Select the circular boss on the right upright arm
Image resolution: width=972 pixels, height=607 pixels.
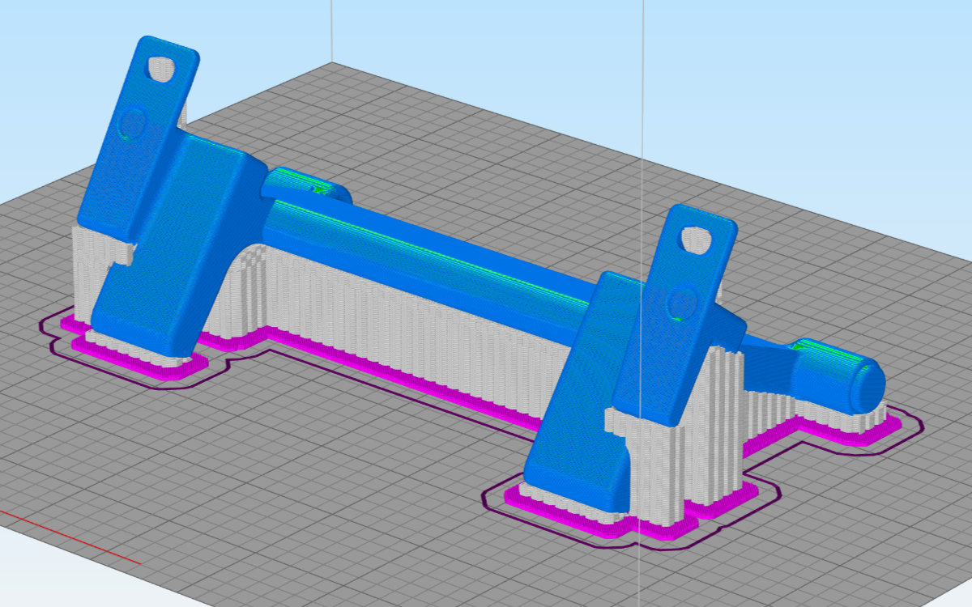681,304
